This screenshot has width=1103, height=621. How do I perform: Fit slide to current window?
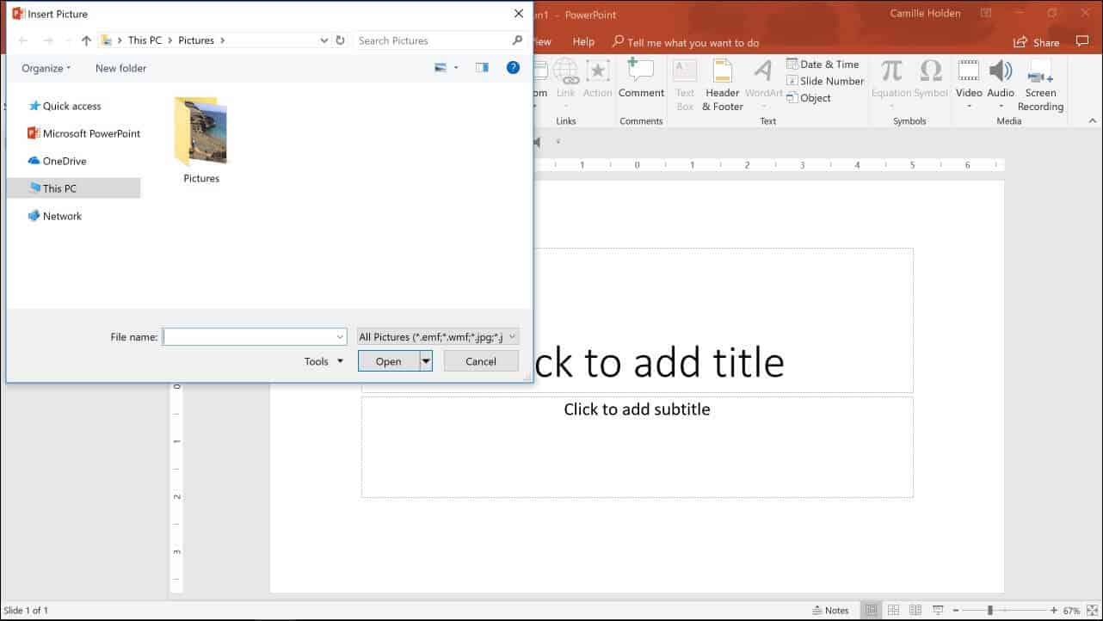click(1092, 611)
